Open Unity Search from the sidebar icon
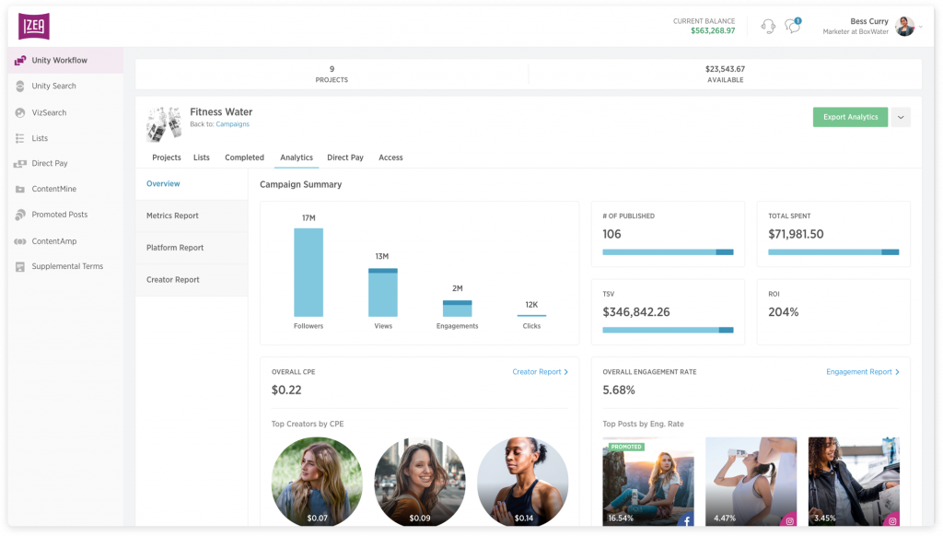 click(x=20, y=87)
